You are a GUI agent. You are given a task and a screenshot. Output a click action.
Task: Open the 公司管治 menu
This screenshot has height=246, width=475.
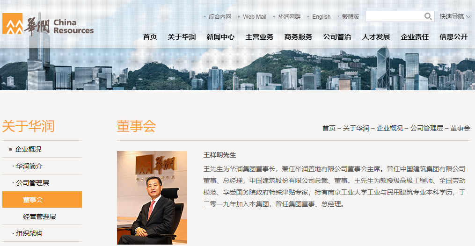coord(337,37)
